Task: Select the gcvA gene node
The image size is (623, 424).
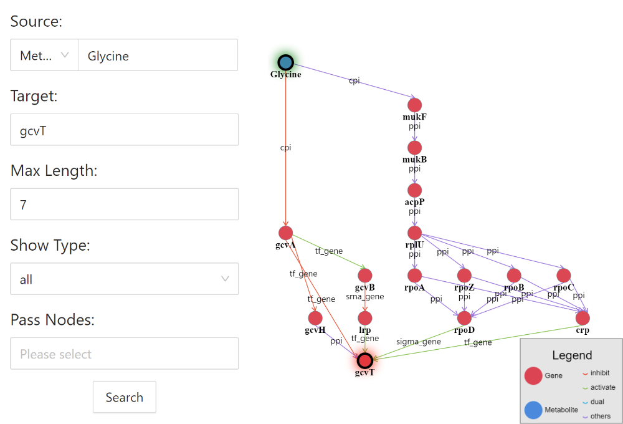Action: point(285,233)
